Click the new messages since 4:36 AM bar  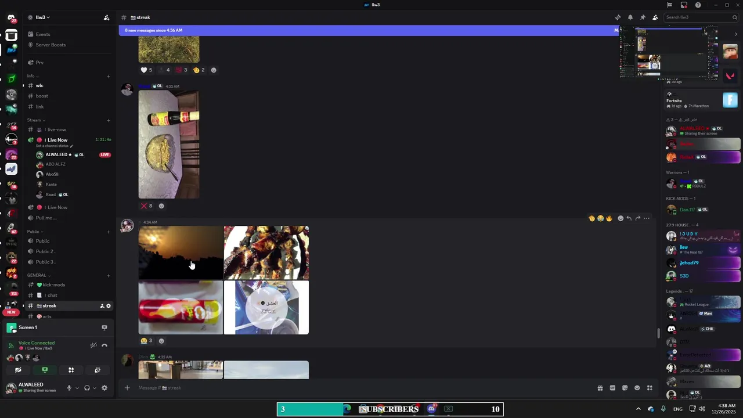(x=369, y=30)
